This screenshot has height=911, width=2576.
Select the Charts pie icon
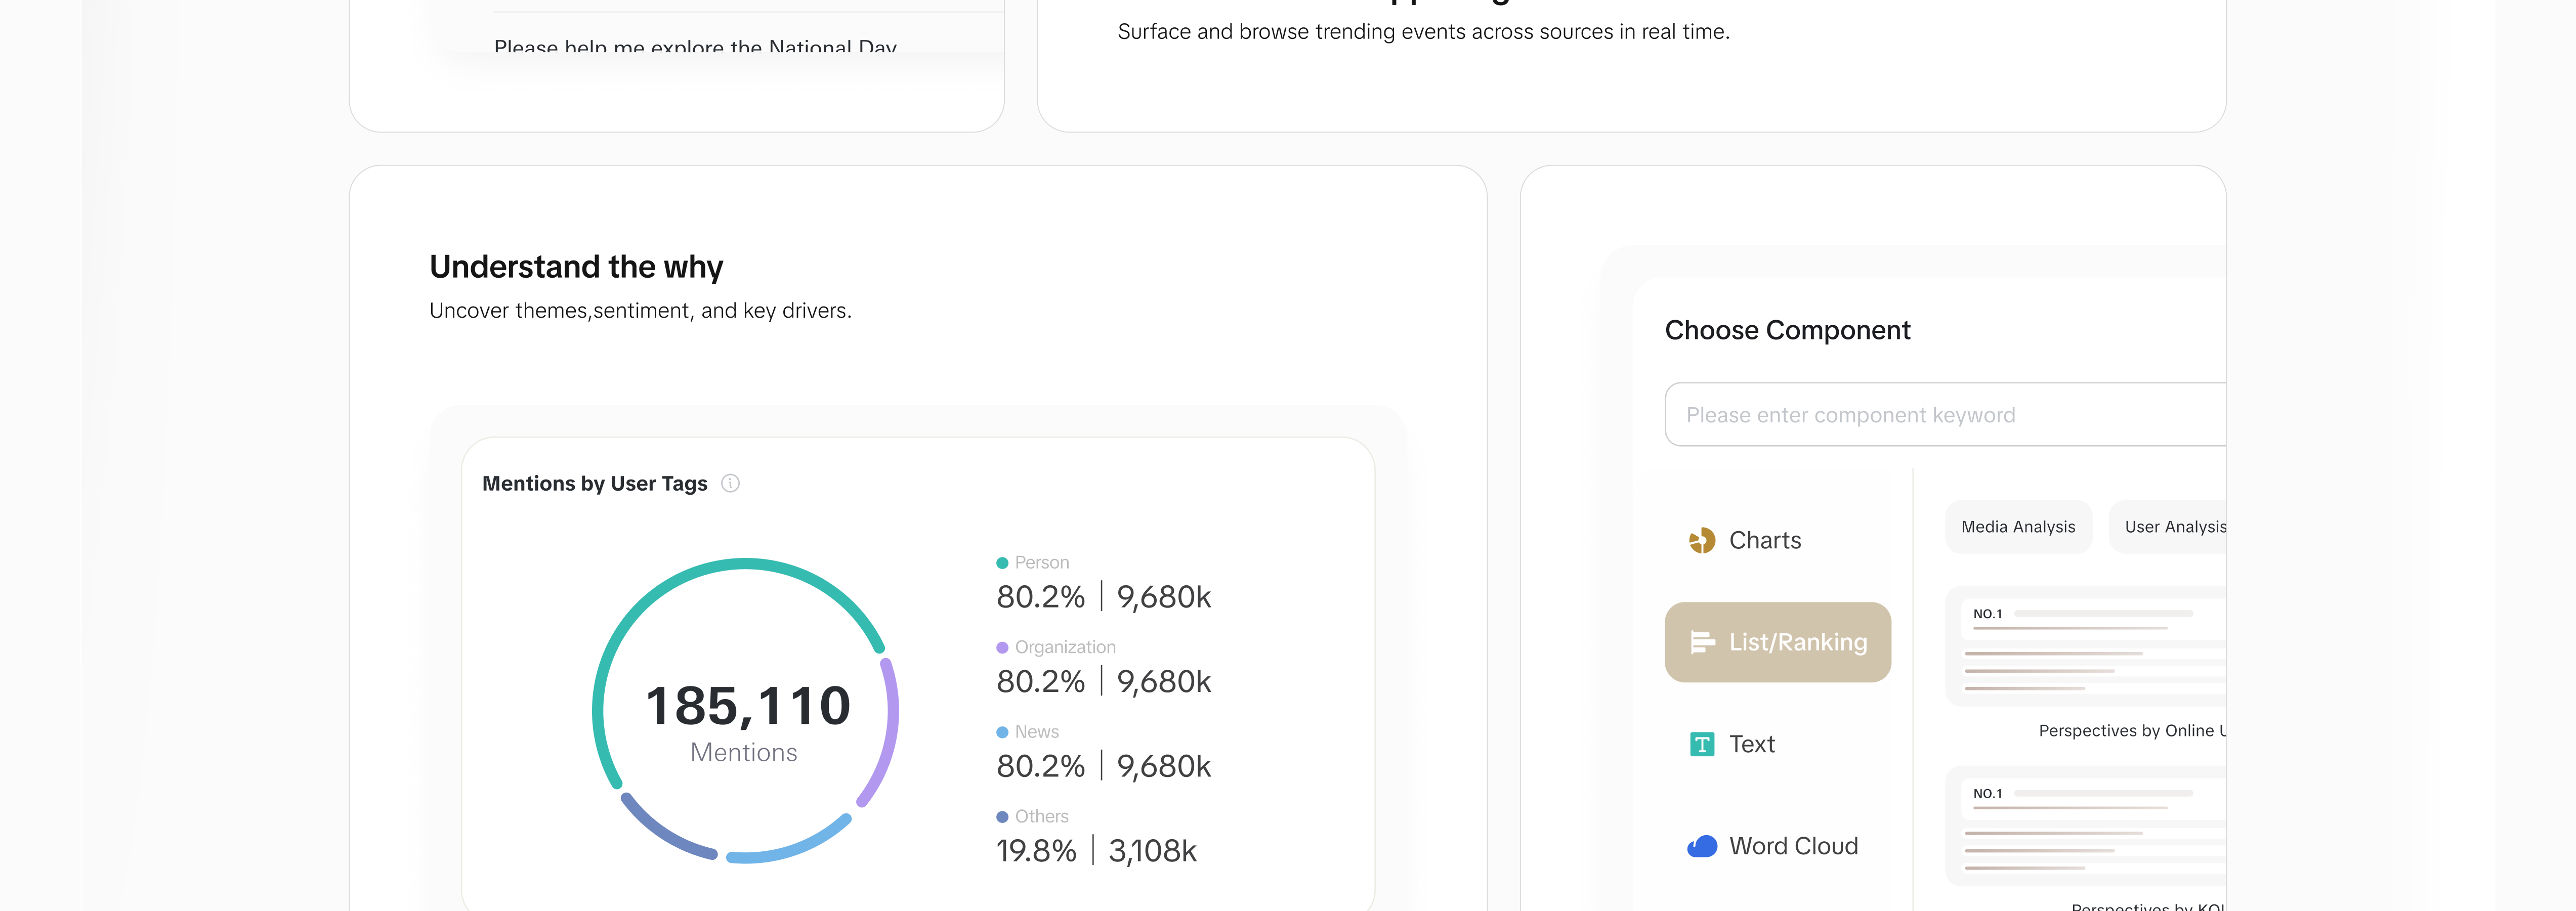[1701, 541]
